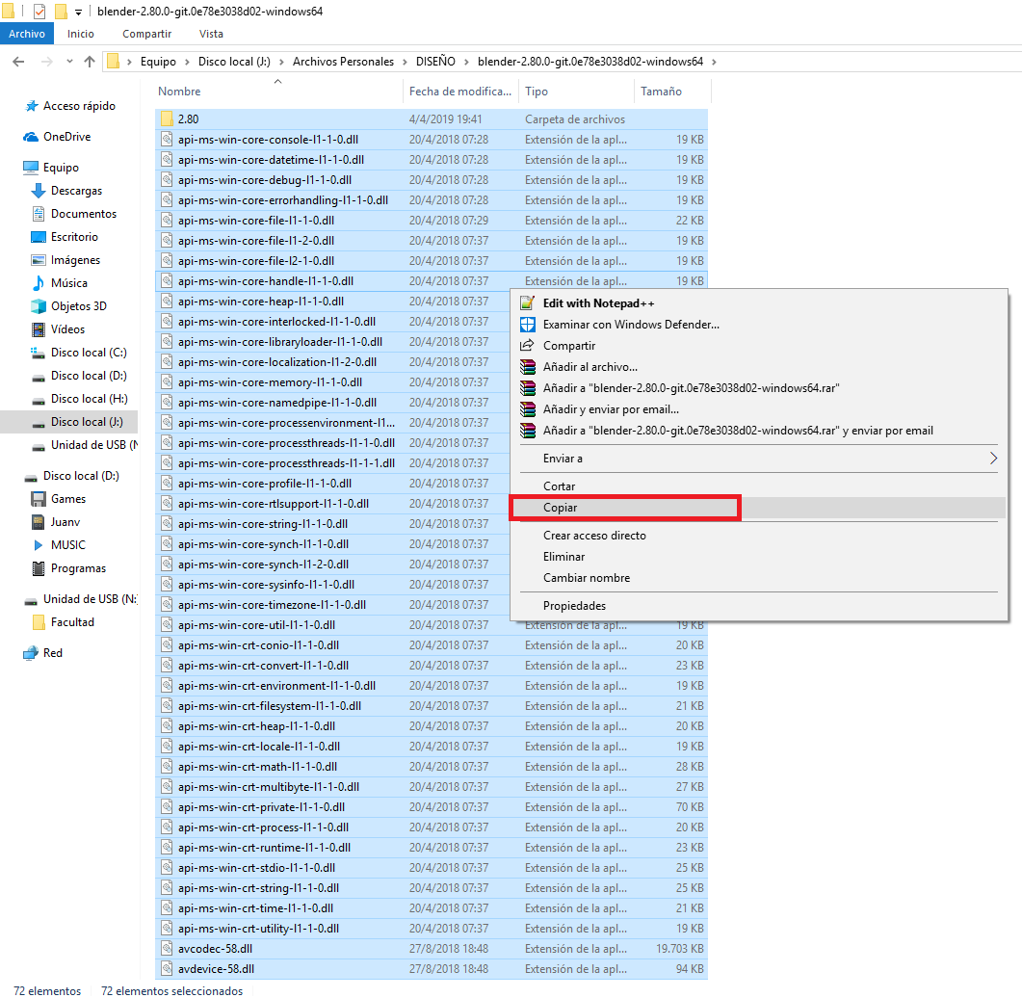Screen dimensions: 1022x998
Task: Click the up-one-level arrow
Action: [90, 62]
